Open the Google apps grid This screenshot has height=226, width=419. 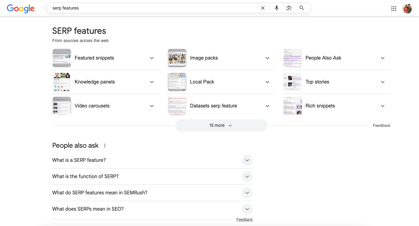click(394, 9)
